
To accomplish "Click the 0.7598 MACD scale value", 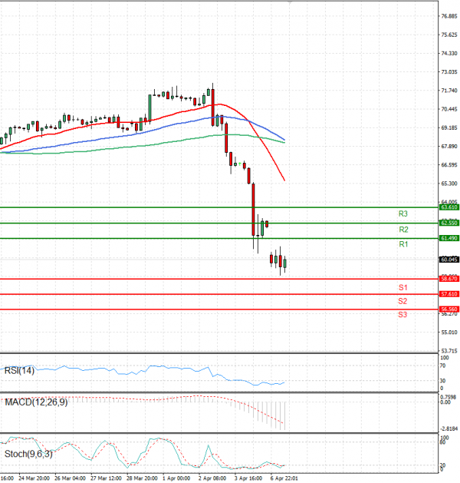I will click(x=448, y=397).
